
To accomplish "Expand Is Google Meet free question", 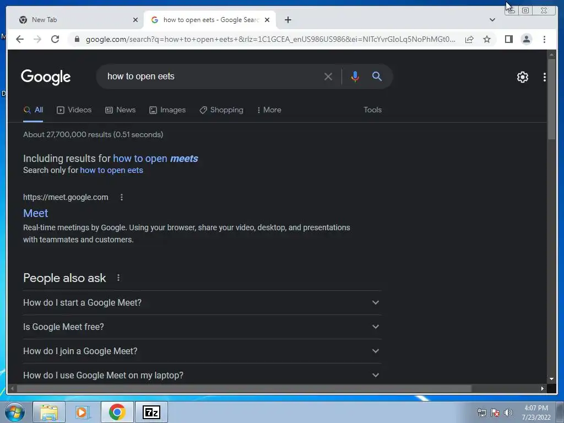I will coord(202,327).
